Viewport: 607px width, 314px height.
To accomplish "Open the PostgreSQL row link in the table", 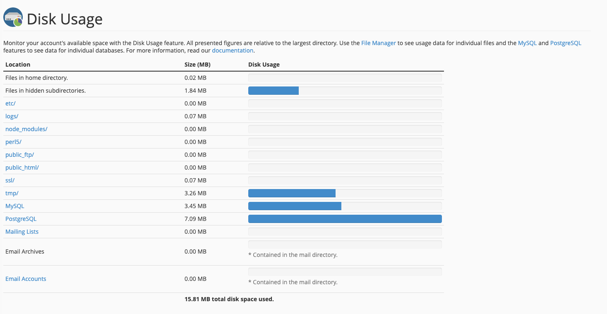I will coord(21,219).
